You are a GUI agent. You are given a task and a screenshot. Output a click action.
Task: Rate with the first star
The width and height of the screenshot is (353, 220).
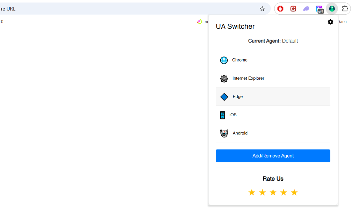(x=252, y=193)
